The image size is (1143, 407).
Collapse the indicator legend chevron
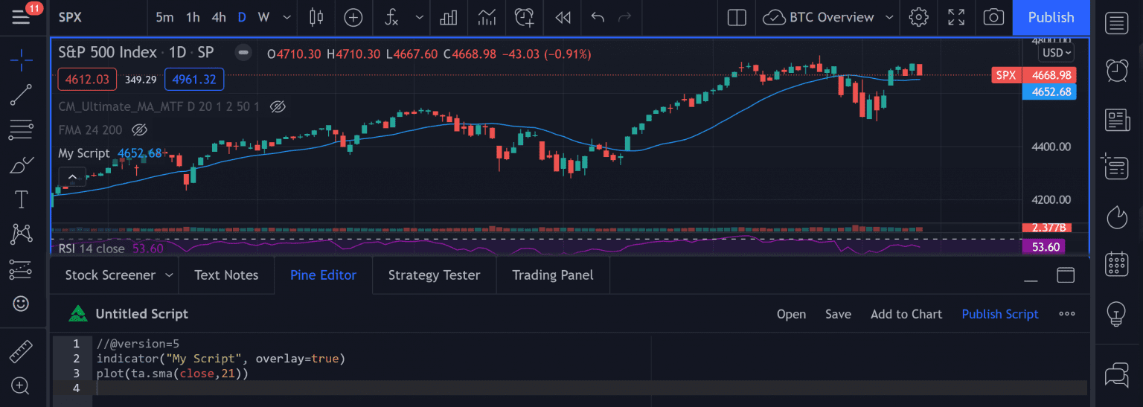[x=72, y=177]
